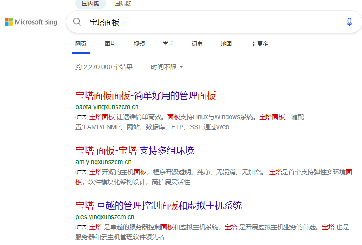Switch to 国际版 tab

[x=123, y=4]
